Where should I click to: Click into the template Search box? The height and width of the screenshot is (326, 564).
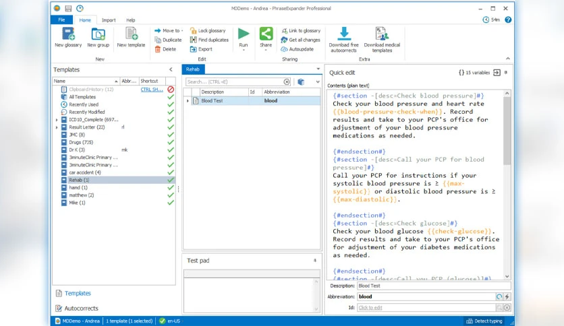pyautogui.click(x=235, y=82)
